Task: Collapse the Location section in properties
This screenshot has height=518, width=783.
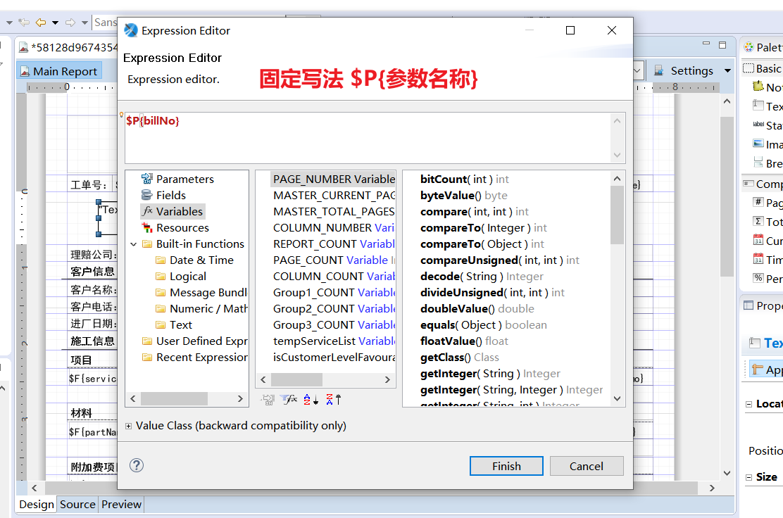Action: [x=748, y=404]
